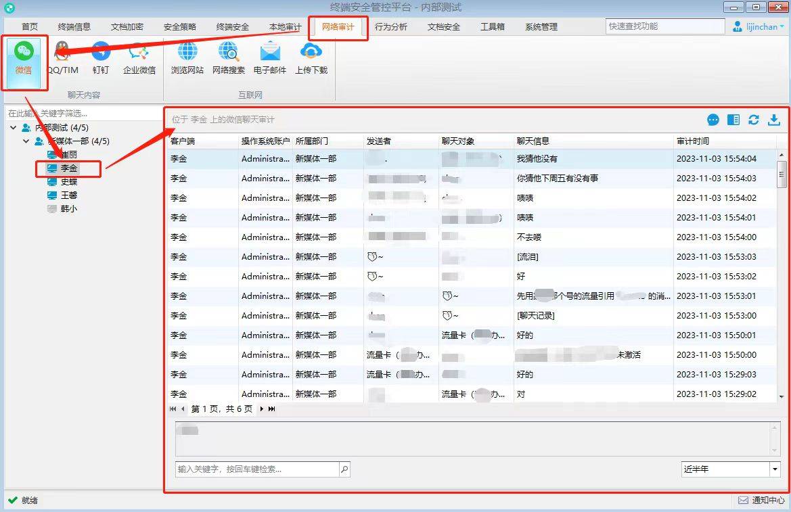Click the lijinchan user account dropdown
The image size is (791, 512).
759,27
